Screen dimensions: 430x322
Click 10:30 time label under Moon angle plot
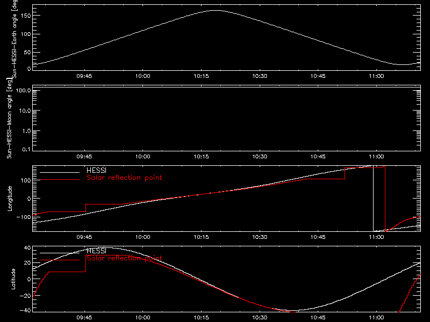pos(260,156)
